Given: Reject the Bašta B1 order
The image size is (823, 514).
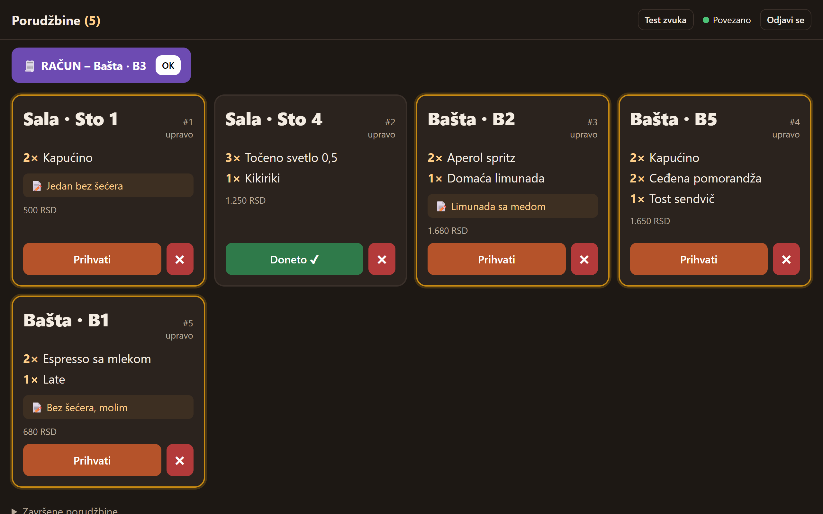Looking at the screenshot, I should pos(180,460).
